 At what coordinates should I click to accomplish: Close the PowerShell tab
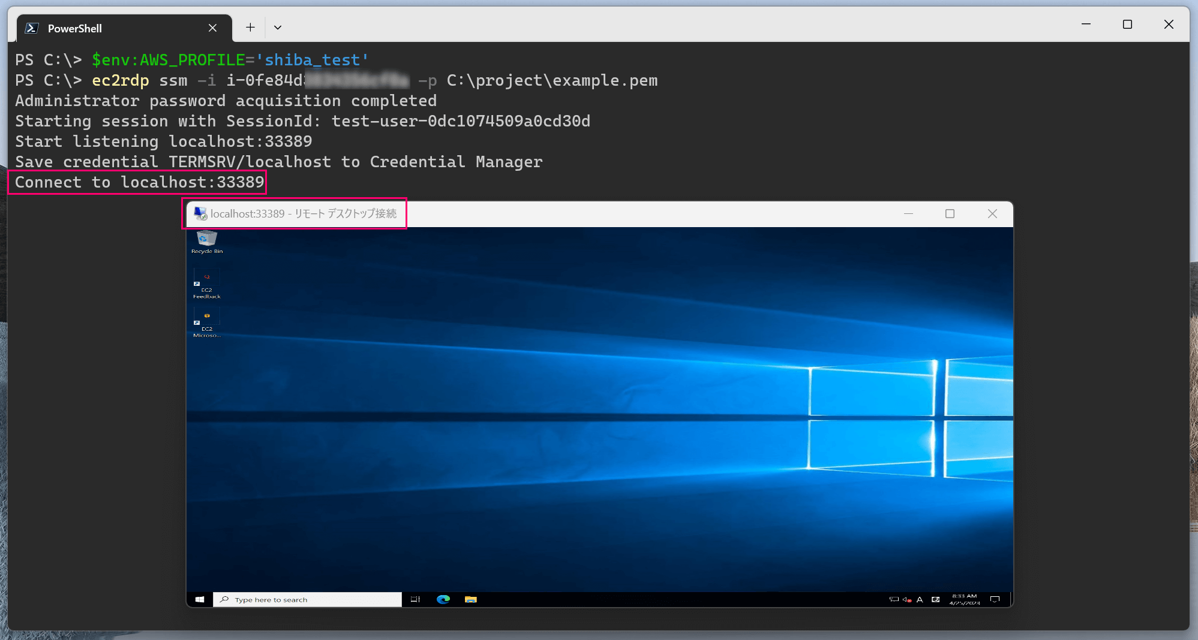tap(212, 28)
